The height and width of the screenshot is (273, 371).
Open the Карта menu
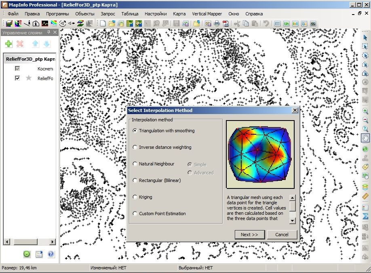tap(179, 14)
